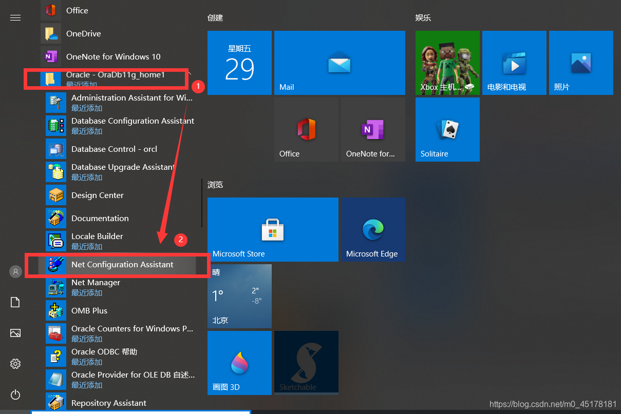Click the 创建 group header
Viewport: 621px width, 414px height.
(215, 17)
